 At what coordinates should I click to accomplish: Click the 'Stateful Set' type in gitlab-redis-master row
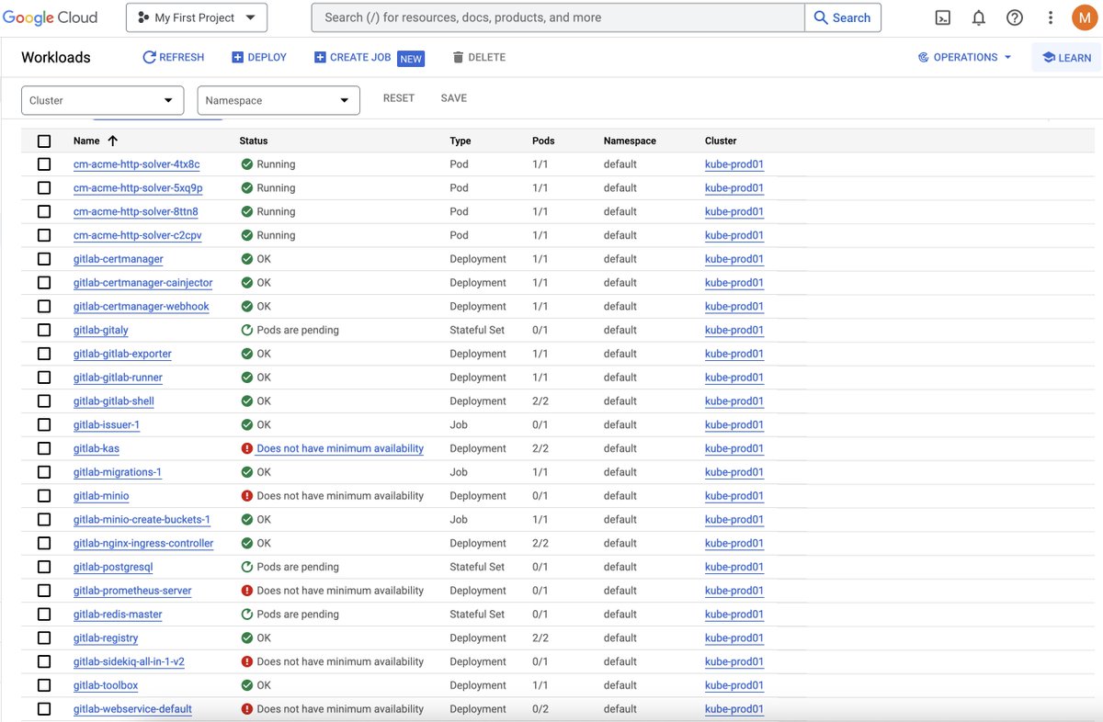click(477, 615)
